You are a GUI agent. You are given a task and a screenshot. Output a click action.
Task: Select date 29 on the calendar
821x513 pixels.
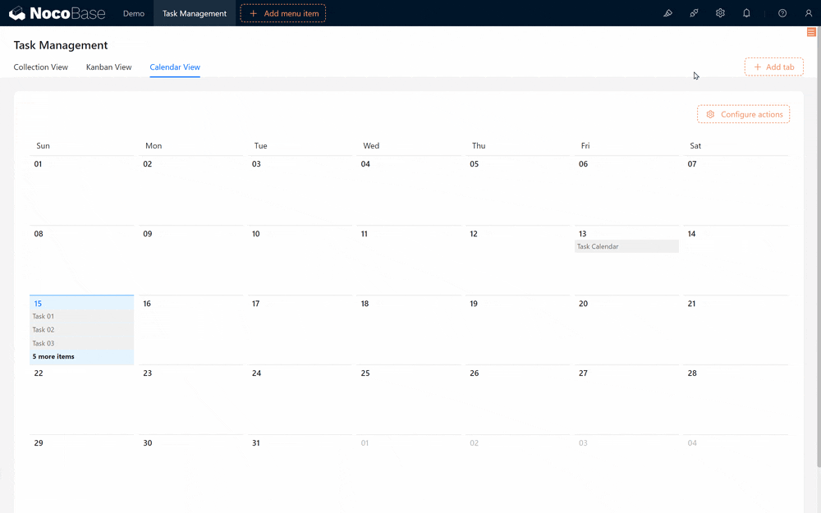(39, 443)
